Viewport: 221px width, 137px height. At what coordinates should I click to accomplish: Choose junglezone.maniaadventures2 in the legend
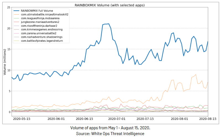pyautogui.click(x=40, y=22)
